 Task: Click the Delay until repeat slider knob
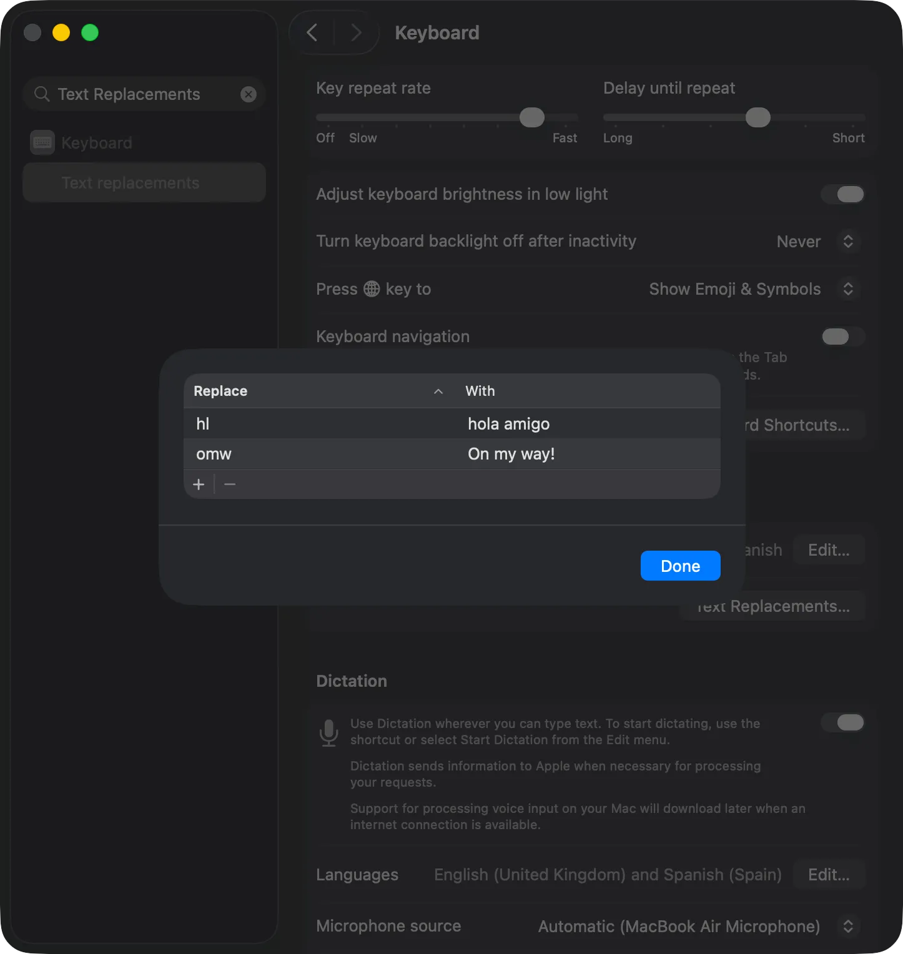click(757, 117)
